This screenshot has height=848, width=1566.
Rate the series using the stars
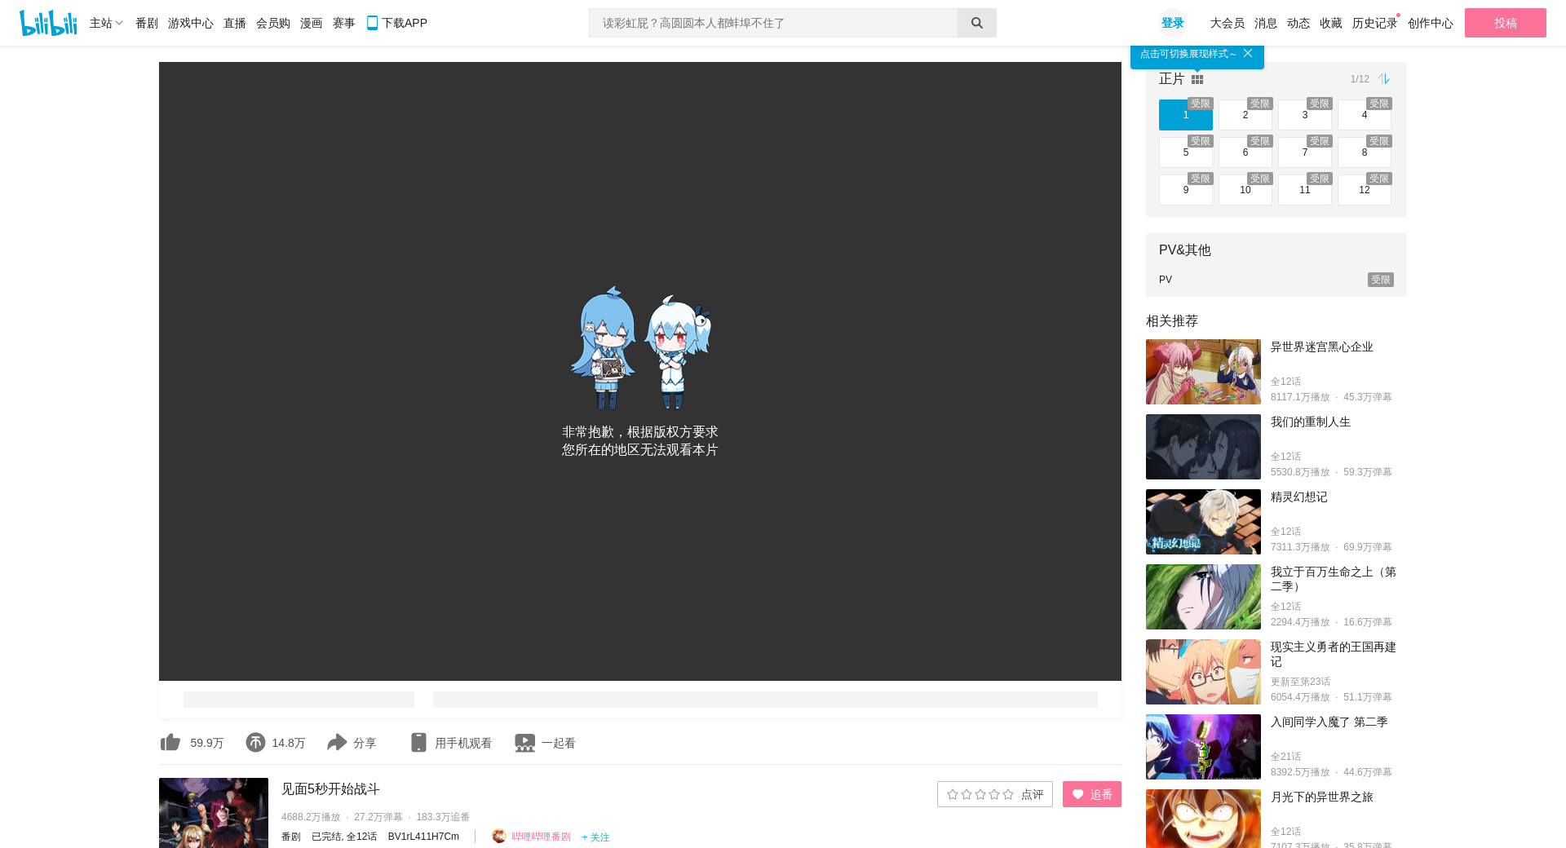click(x=980, y=794)
